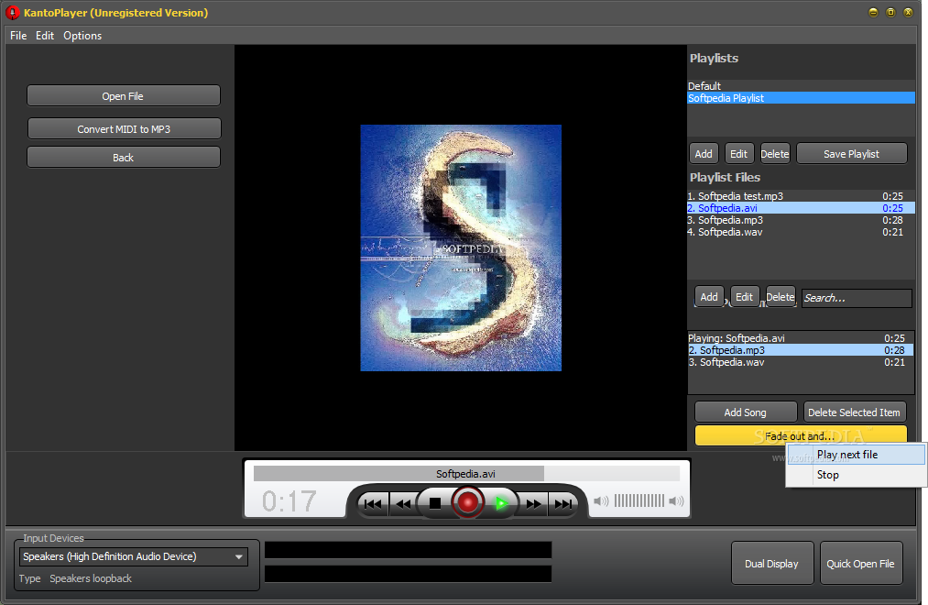Edit the selected playlist
Viewport: 928px width, 605px height.
click(738, 153)
